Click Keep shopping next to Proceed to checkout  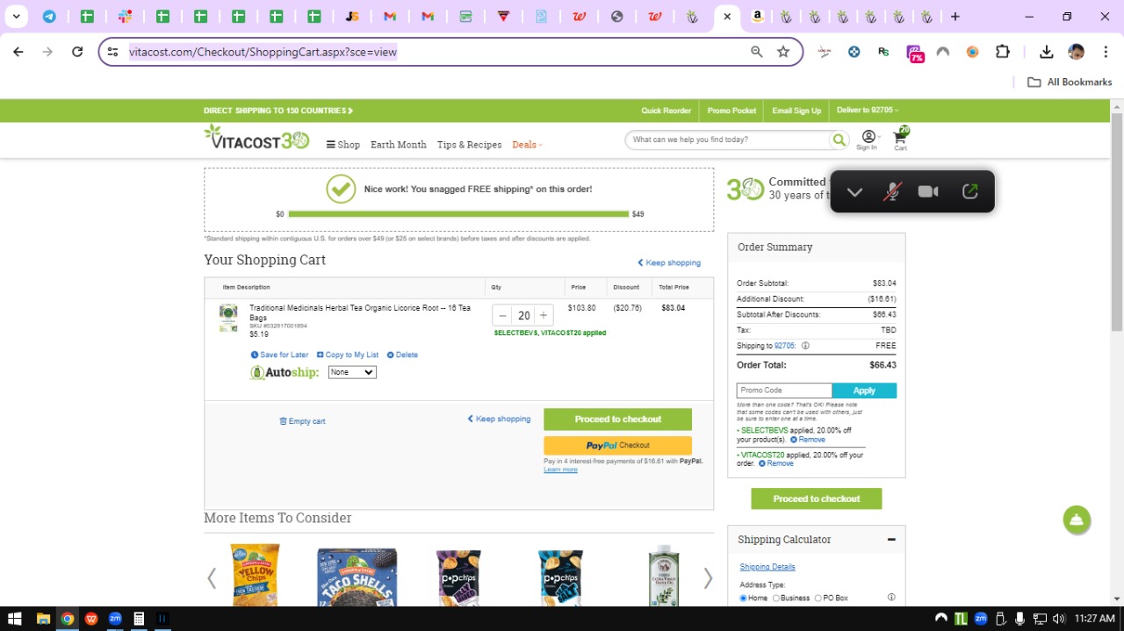pos(499,419)
